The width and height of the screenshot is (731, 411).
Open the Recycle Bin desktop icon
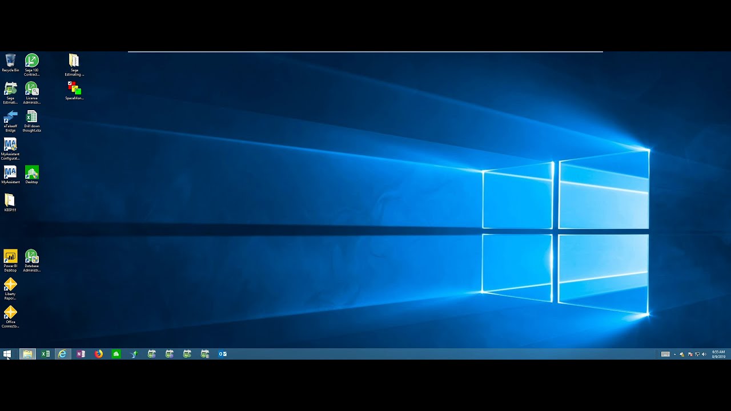tap(10, 63)
